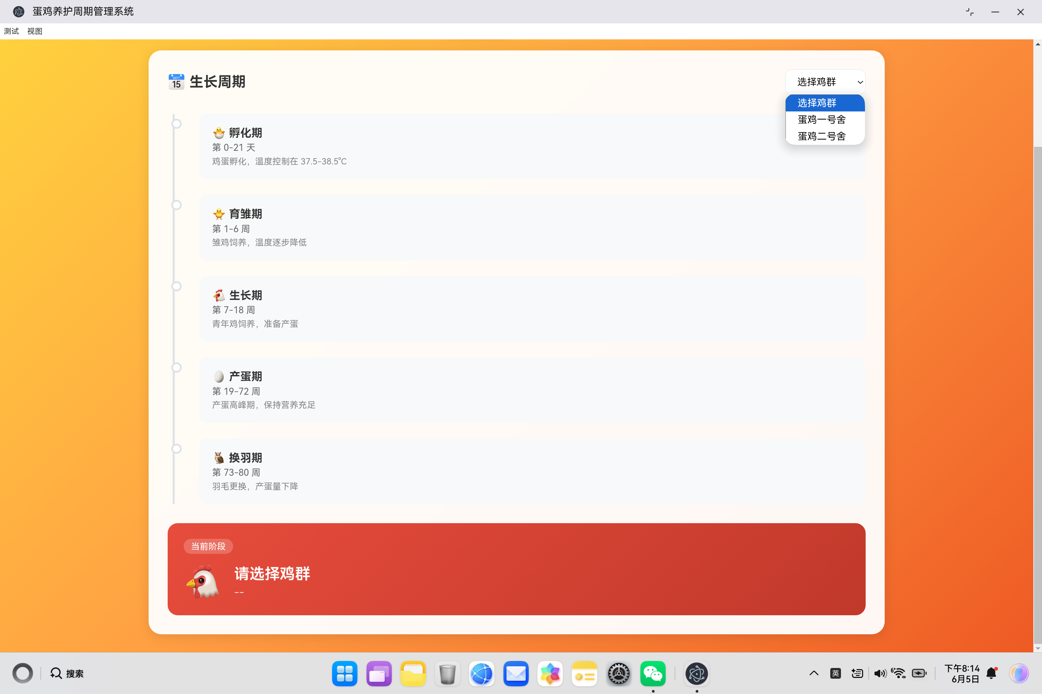Click 鸡蛋孵化，温度控制在 37.5-38.5°C description
Viewport: 1042px width, 694px height.
[x=279, y=161]
